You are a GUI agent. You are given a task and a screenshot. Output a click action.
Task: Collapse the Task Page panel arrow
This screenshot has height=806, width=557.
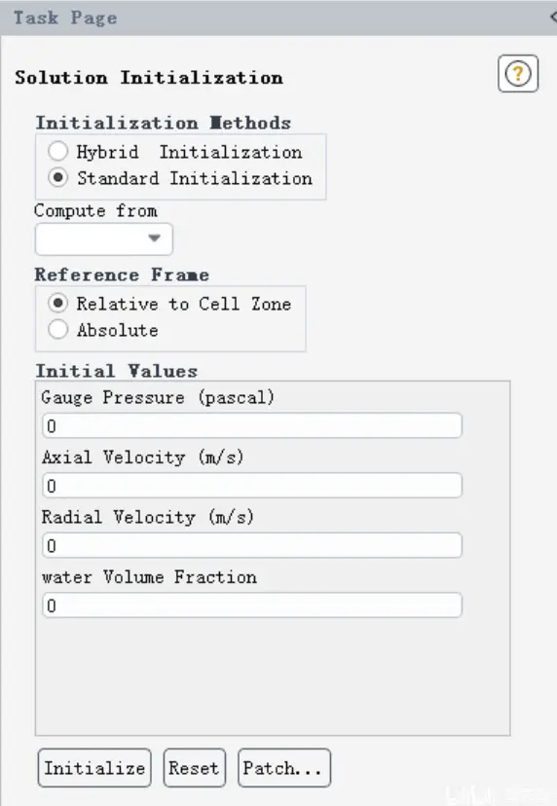pos(553,17)
